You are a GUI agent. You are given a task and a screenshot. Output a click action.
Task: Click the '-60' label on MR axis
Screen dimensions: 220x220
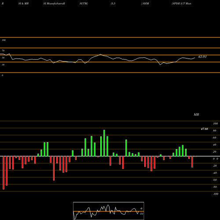215,180
